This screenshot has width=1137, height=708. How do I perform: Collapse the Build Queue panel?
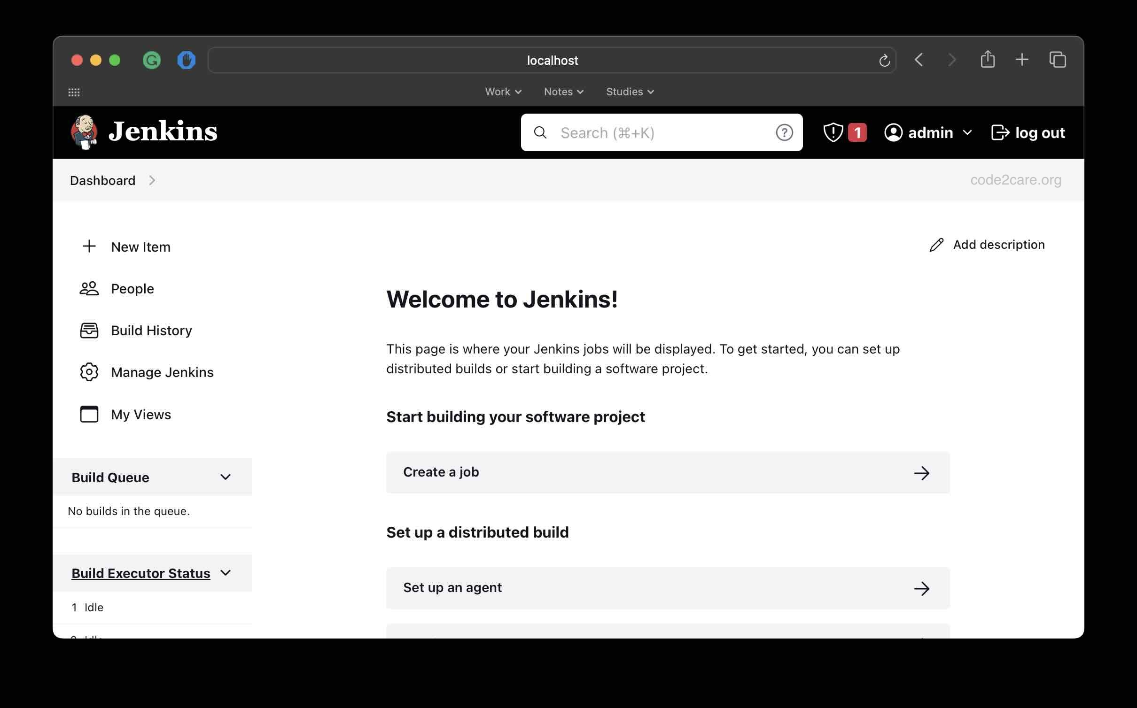click(x=226, y=477)
